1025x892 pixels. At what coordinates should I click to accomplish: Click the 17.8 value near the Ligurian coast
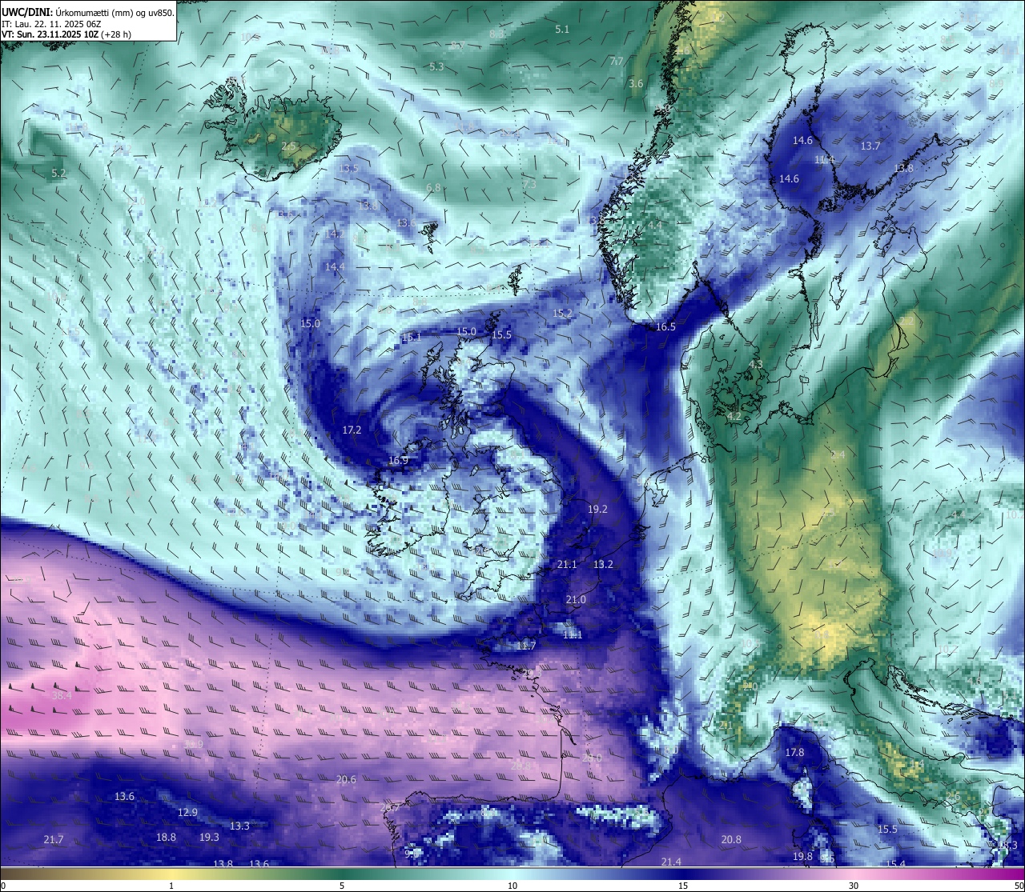click(794, 753)
